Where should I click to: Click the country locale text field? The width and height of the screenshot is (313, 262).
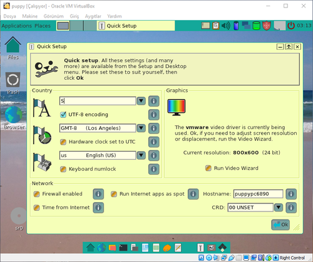point(98,101)
